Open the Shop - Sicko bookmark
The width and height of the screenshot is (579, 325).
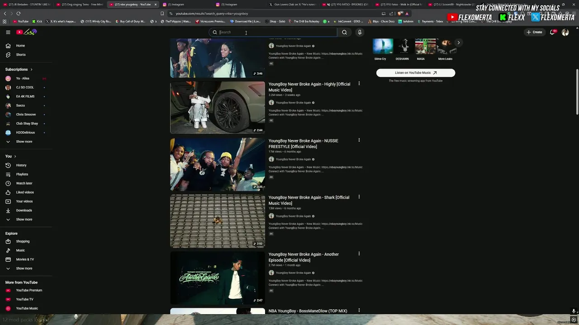click(x=275, y=21)
